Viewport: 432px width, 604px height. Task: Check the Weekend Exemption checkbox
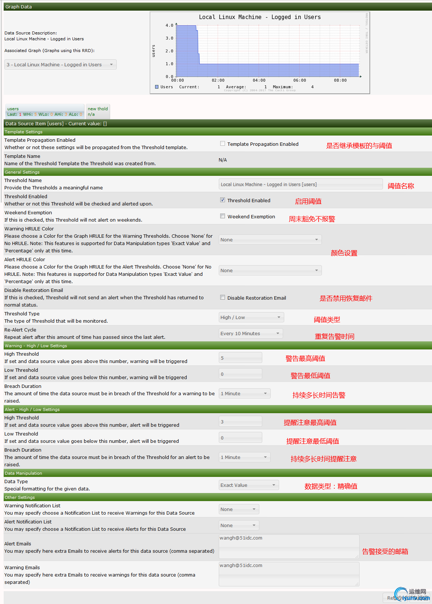(x=222, y=216)
